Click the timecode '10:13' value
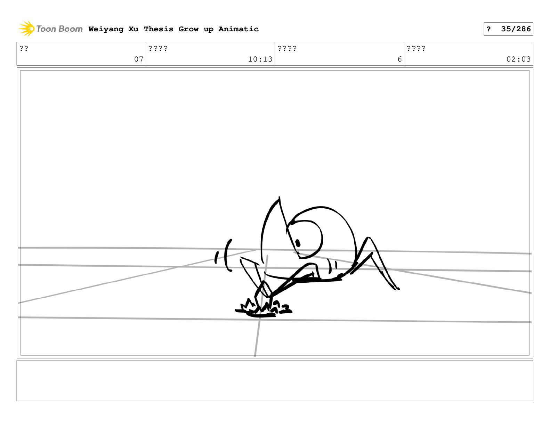This screenshot has width=550, height=426. pyautogui.click(x=260, y=59)
